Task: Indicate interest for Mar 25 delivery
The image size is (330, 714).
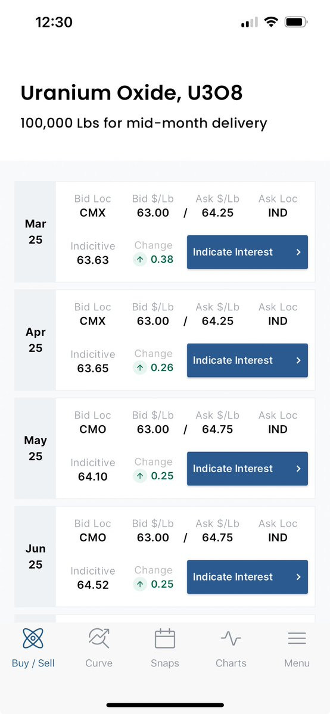Action: click(248, 252)
